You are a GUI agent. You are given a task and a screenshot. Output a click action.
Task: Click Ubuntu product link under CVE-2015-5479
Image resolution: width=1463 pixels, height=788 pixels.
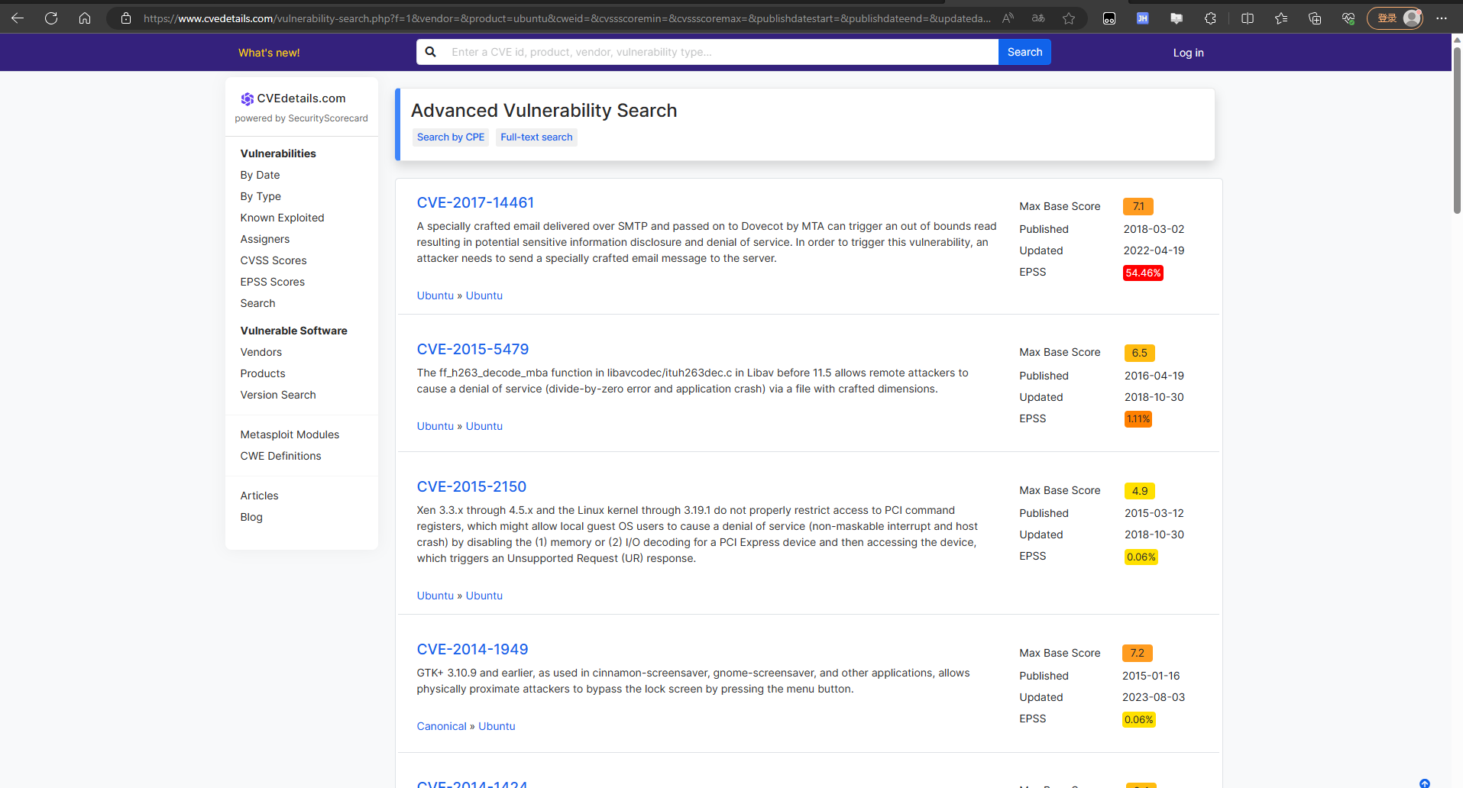484,426
